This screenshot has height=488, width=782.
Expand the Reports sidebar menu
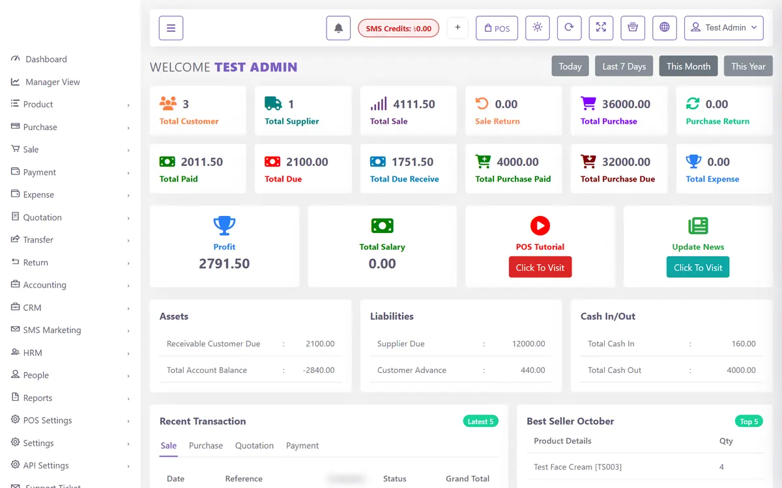point(70,398)
